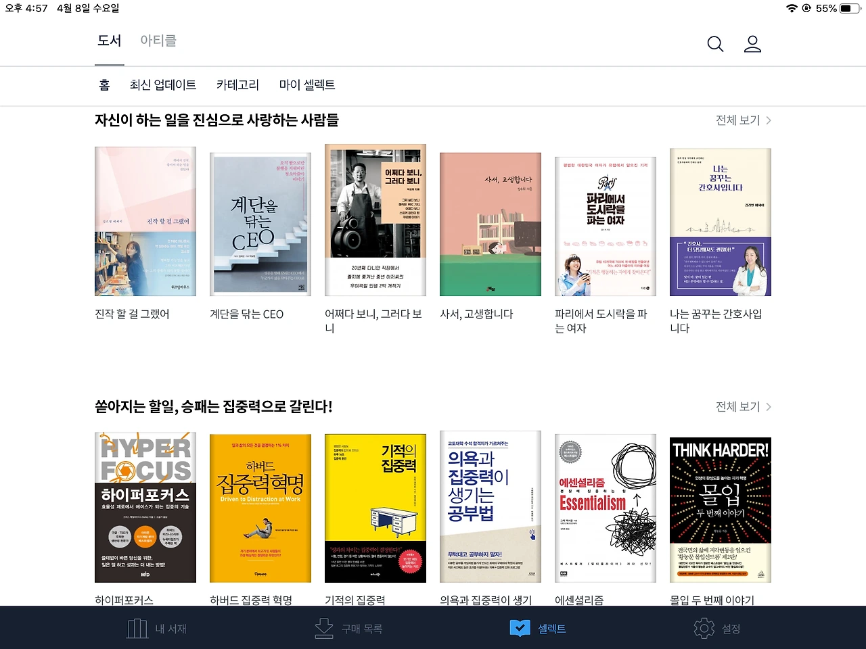Open 몰입 두 번째 이야기 cover

[721, 510]
